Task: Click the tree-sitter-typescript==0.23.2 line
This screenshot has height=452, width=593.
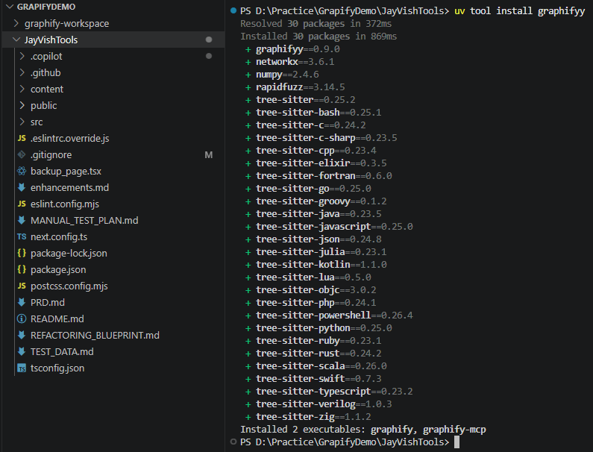Action: [329, 391]
